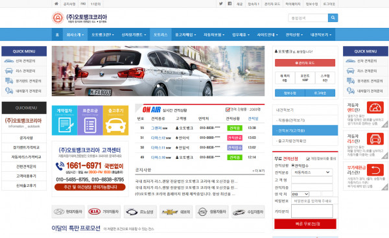Select the Hyundai 현대자동차 brand logo

coord(68,211)
